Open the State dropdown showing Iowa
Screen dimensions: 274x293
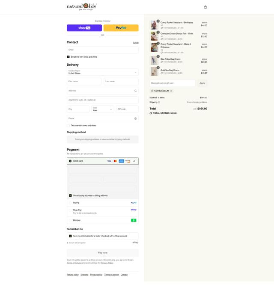102,109
